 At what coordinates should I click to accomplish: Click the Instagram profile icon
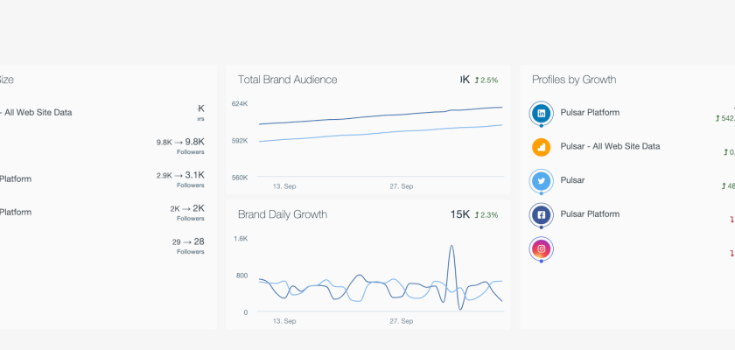pos(542,248)
